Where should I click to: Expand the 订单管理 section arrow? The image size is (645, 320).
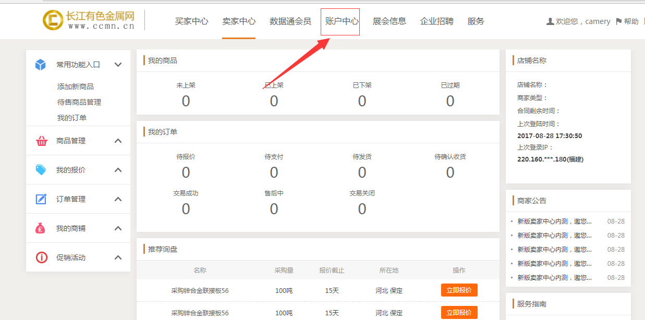(118, 199)
